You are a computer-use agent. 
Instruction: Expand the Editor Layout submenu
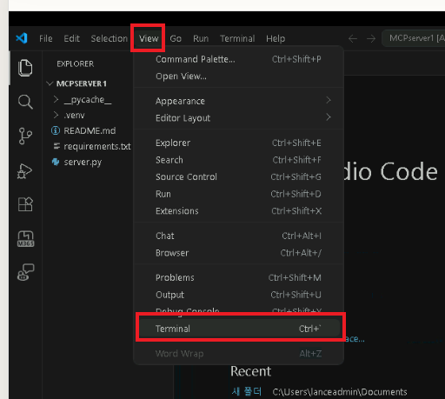[x=239, y=118]
